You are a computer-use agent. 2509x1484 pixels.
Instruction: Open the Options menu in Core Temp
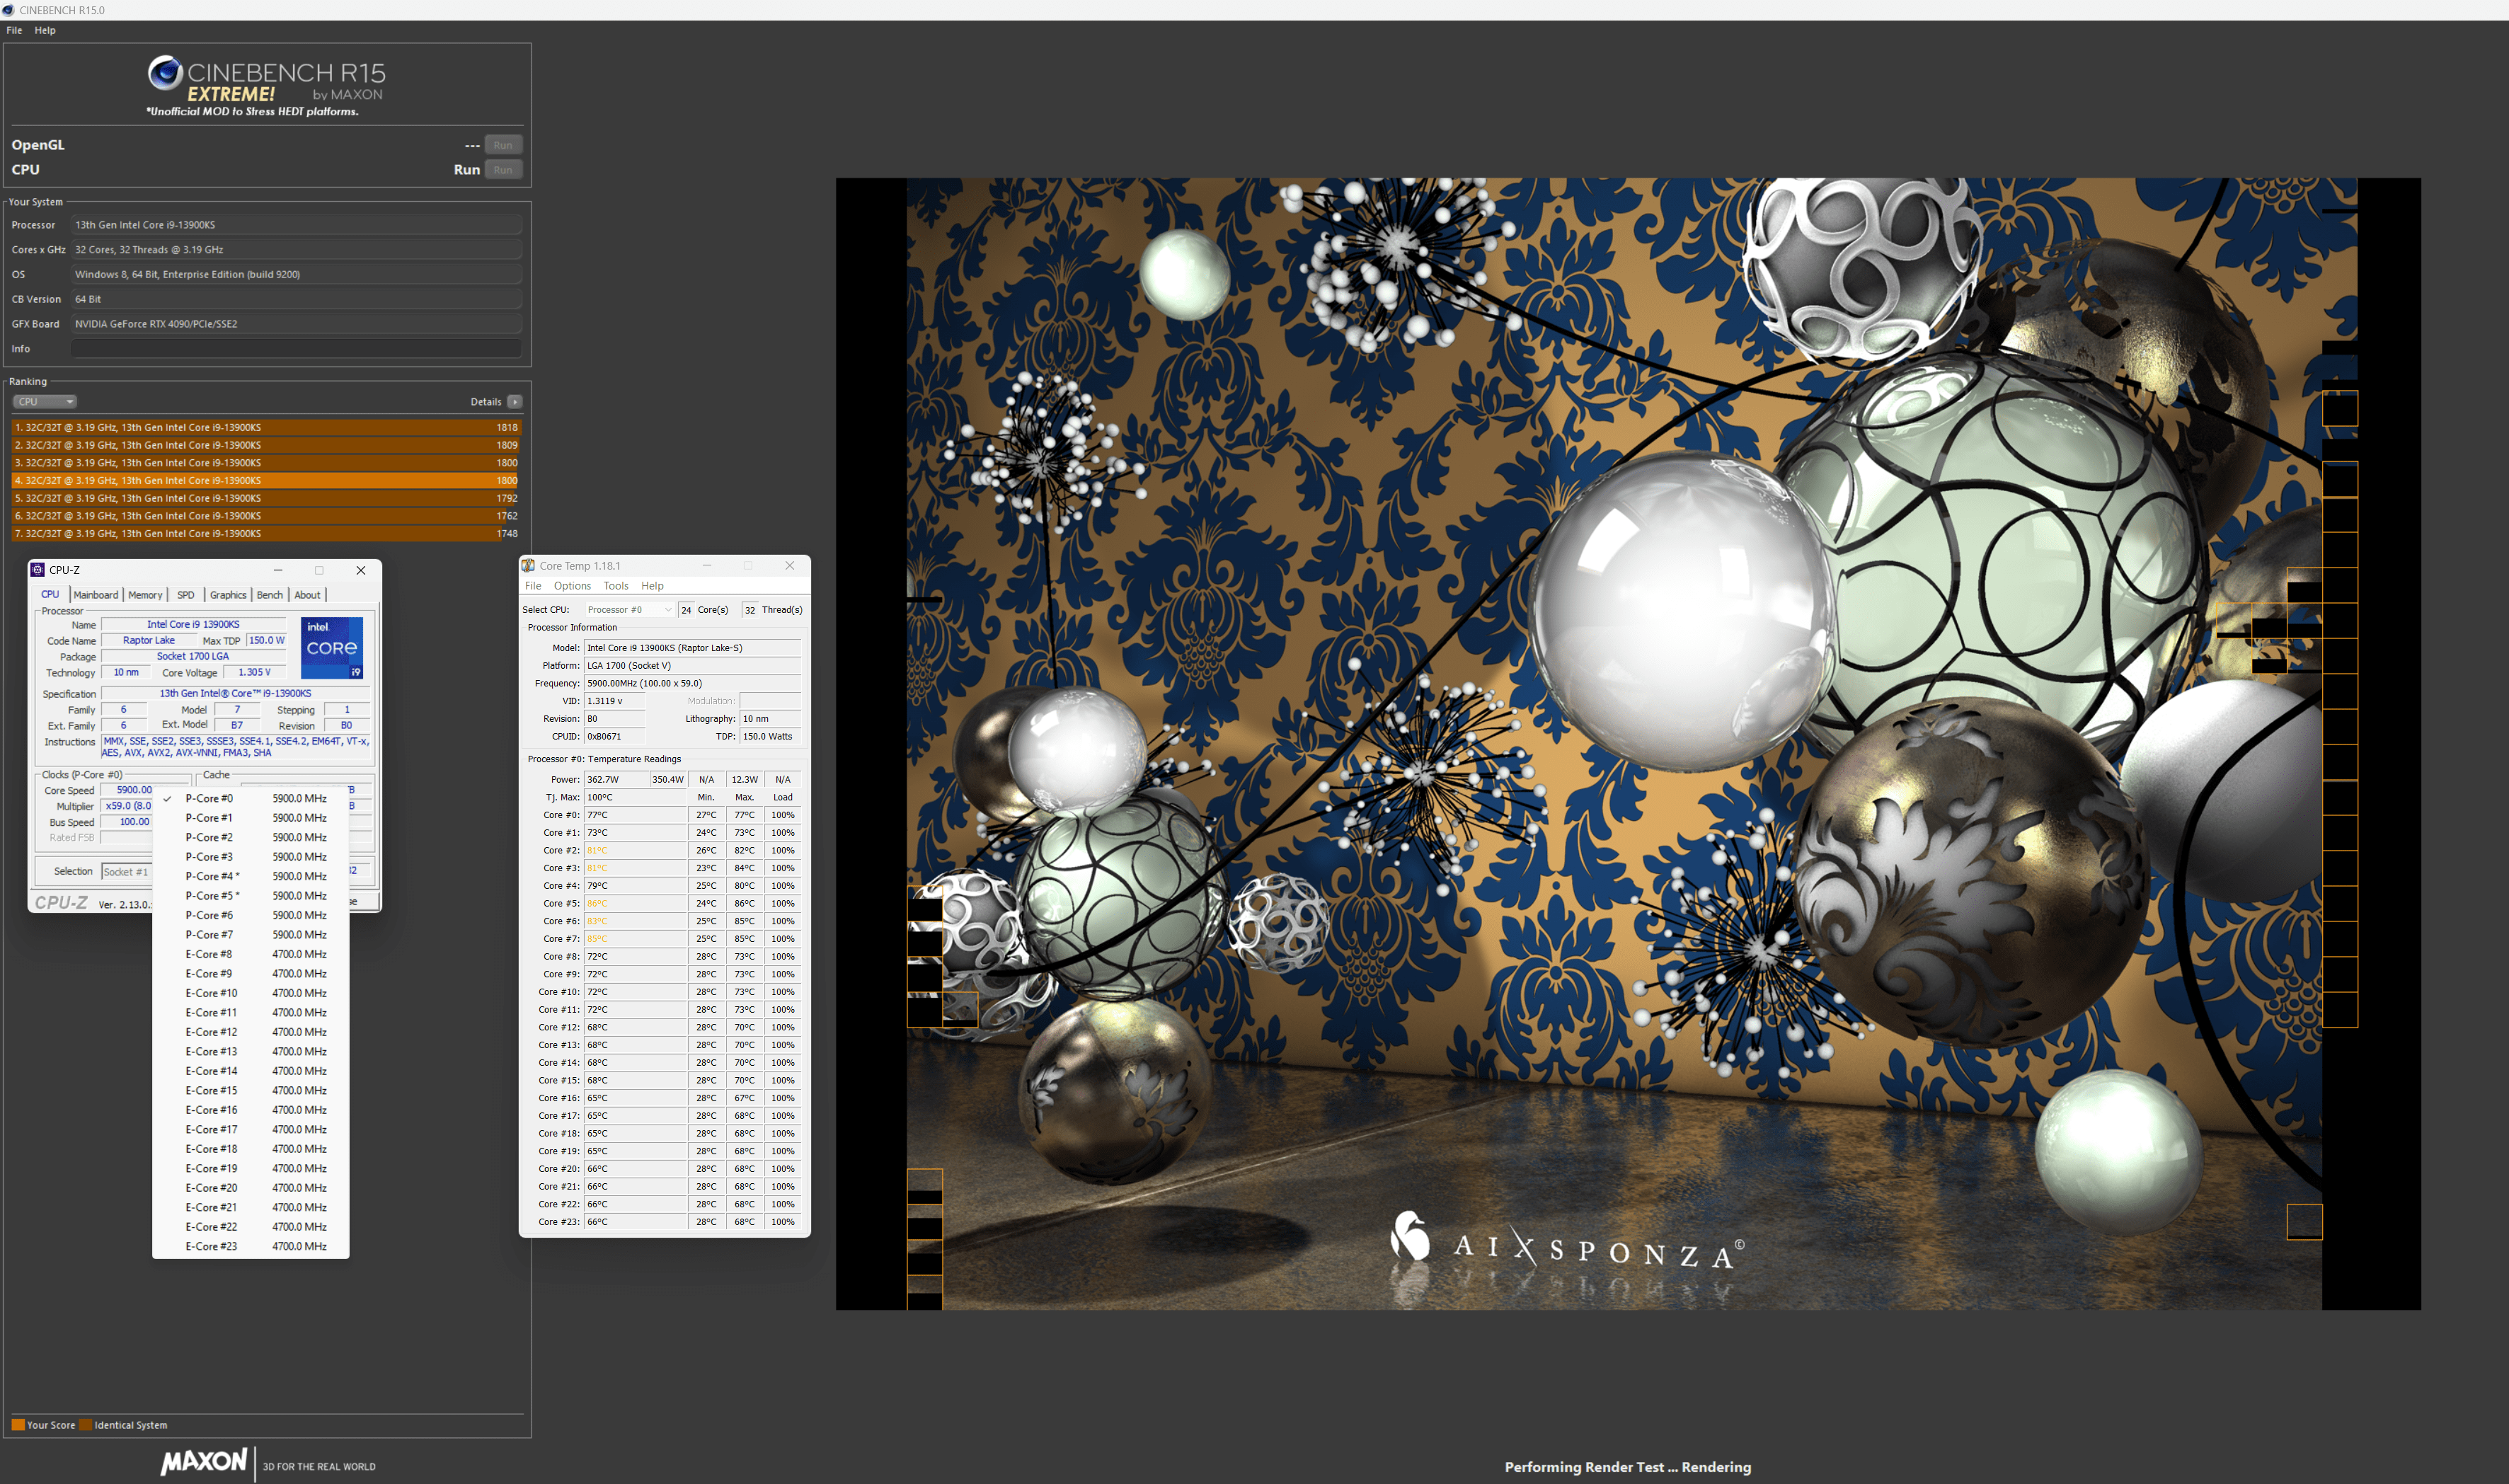[572, 586]
